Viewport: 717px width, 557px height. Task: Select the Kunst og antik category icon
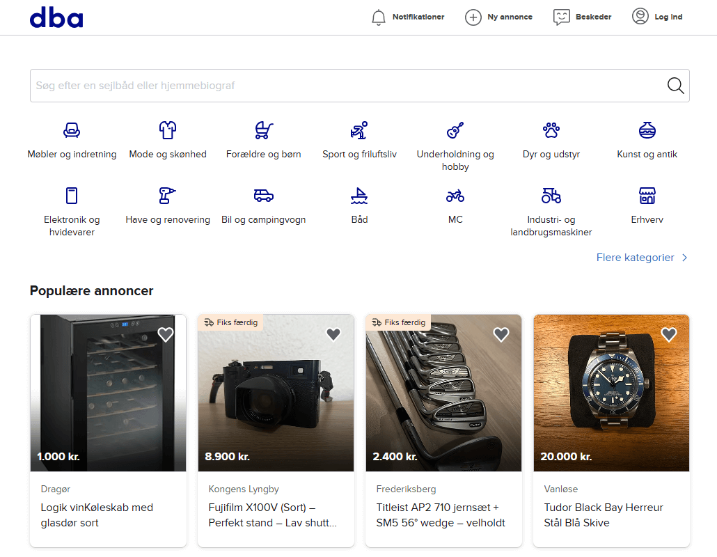click(x=647, y=139)
